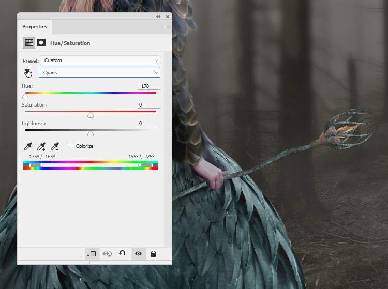Viewport: 388px width, 289px height.
Task: Activate the on-image adjustment hand tool
Action: pyautogui.click(x=28, y=73)
